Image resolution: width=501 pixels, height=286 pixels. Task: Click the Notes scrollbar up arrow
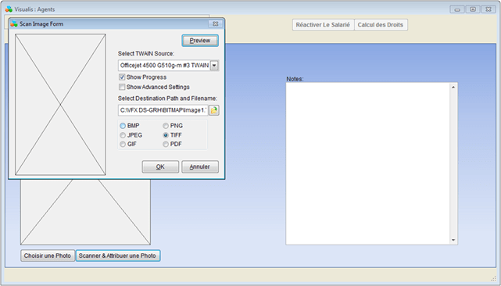pyautogui.click(x=453, y=87)
